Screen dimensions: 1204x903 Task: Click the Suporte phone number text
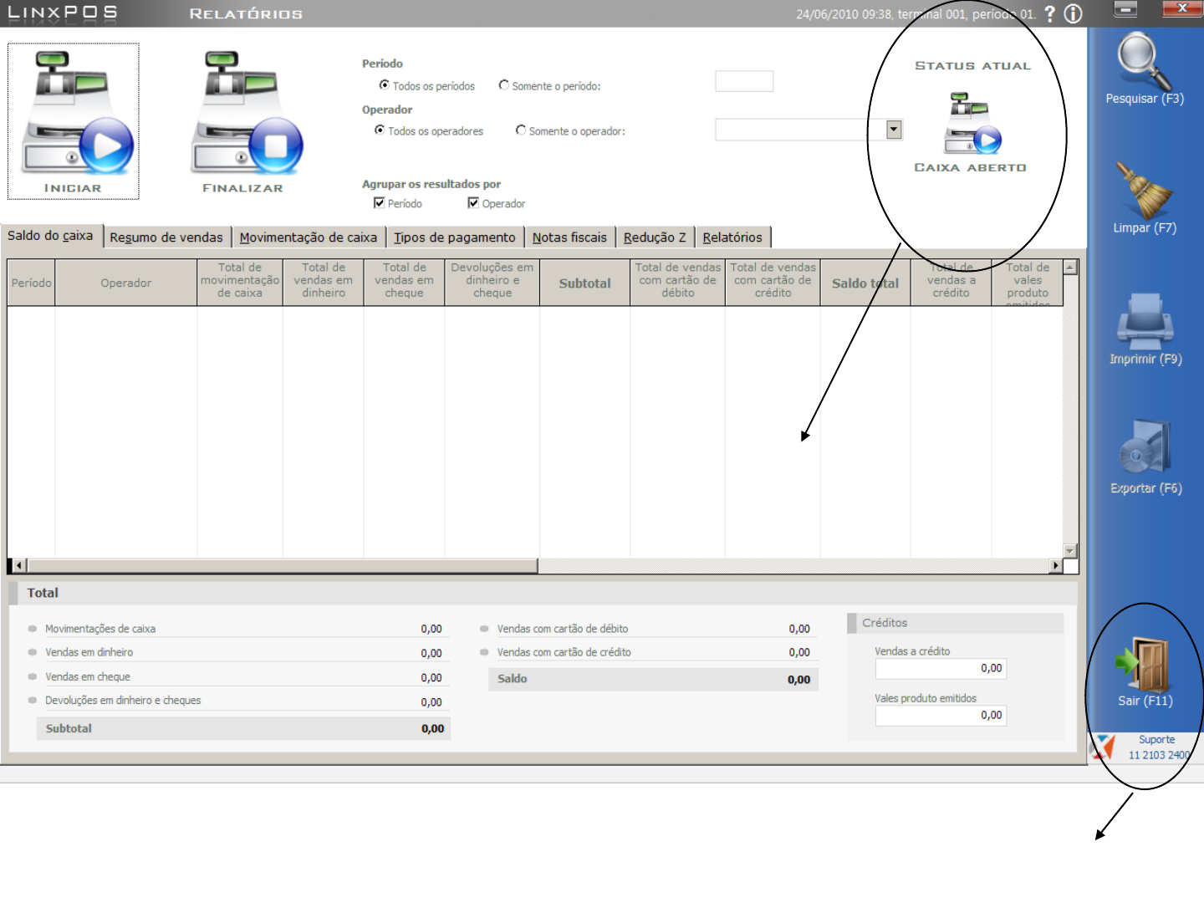[1159, 755]
